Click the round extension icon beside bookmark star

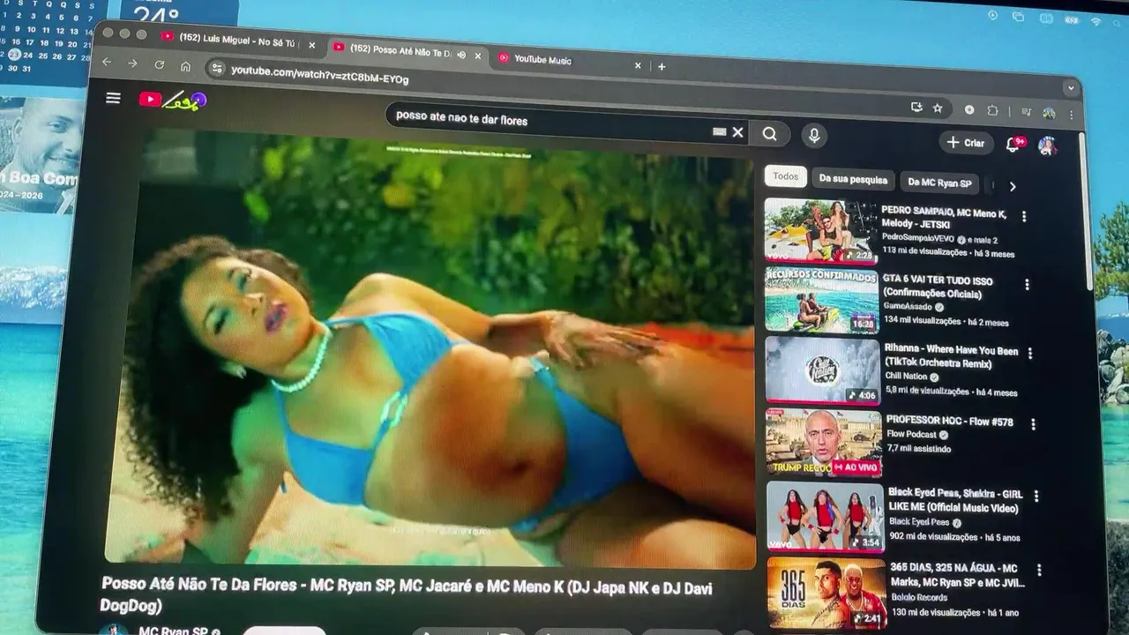tap(969, 109)
